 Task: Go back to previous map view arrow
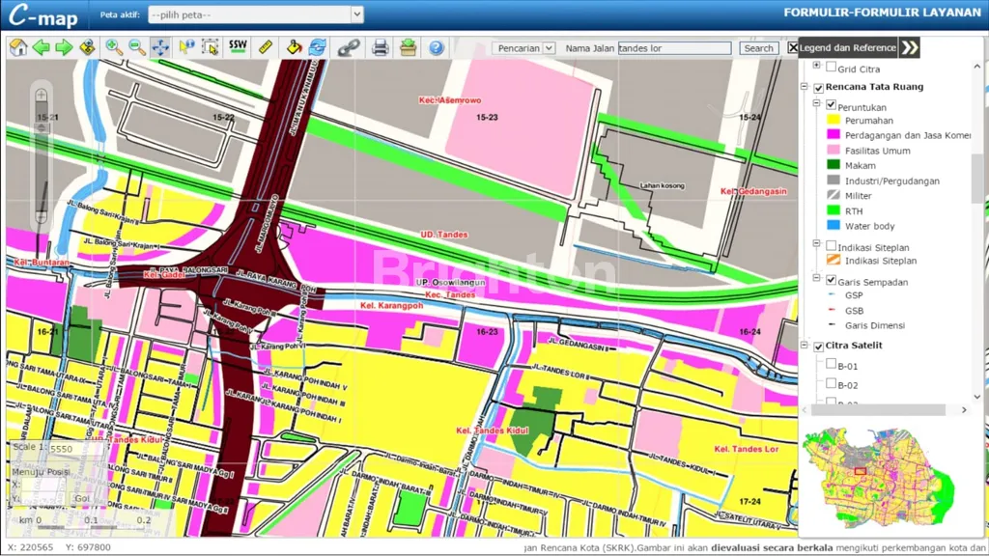[42, 47]
